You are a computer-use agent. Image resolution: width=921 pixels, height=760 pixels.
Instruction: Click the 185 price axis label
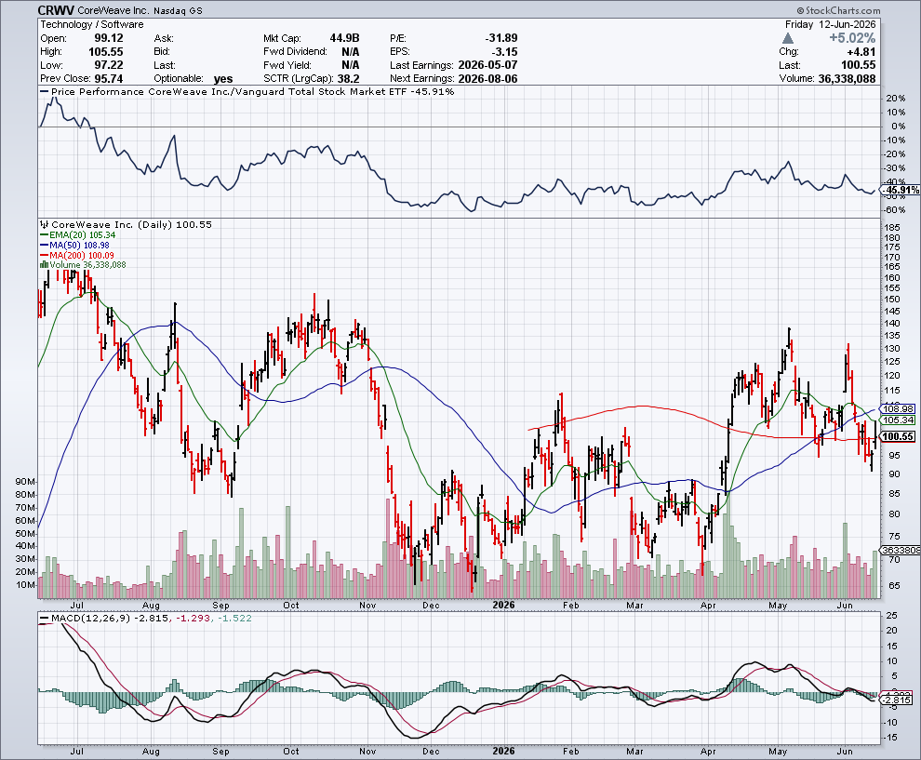(892, 227)
